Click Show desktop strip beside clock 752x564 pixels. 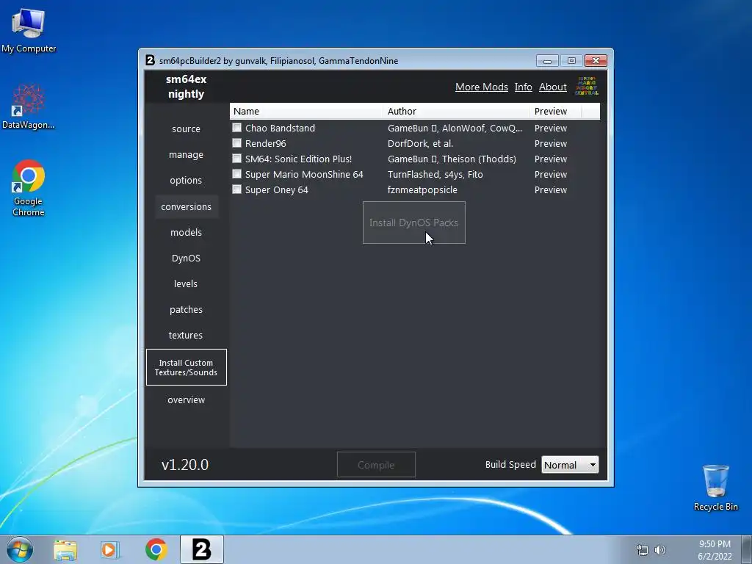(x=747, y=549)
